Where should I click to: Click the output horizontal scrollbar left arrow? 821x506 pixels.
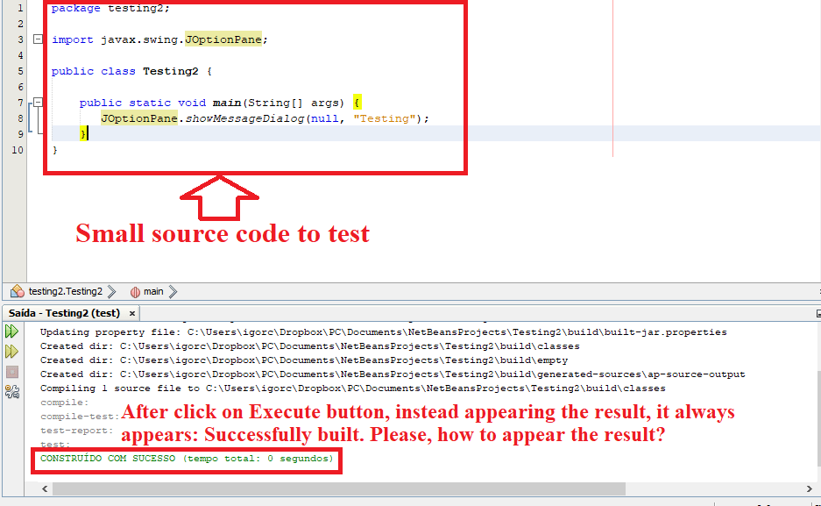pyautogui.click(x=45, y=488)
